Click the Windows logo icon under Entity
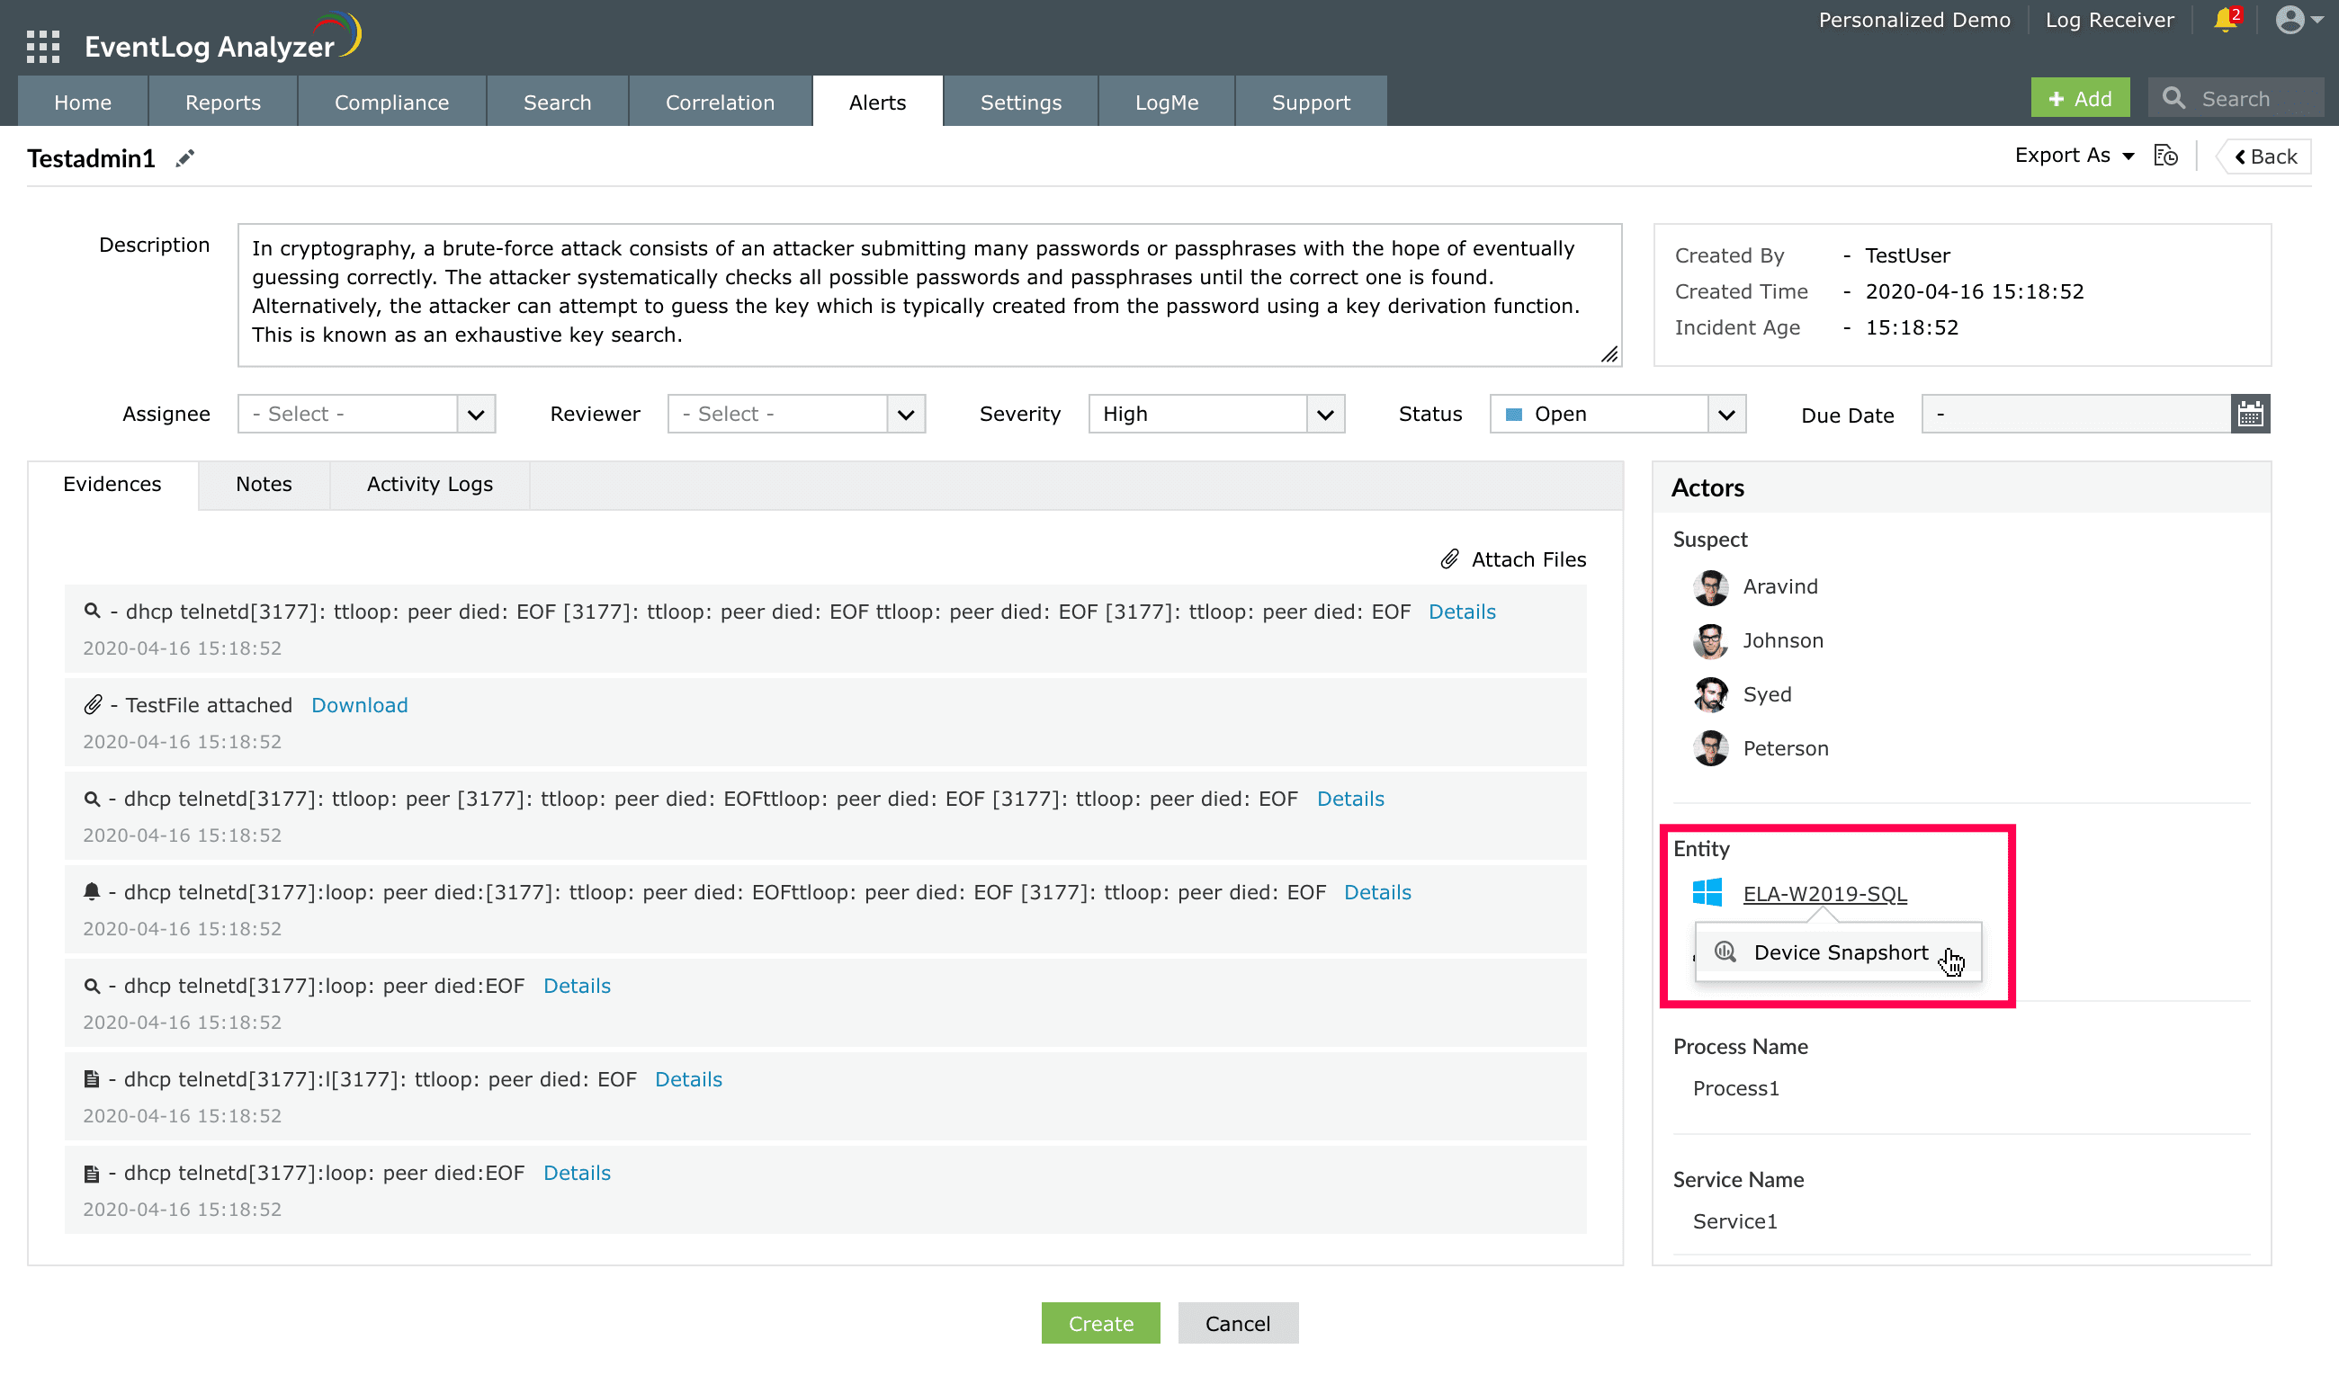 [1707, 893]
